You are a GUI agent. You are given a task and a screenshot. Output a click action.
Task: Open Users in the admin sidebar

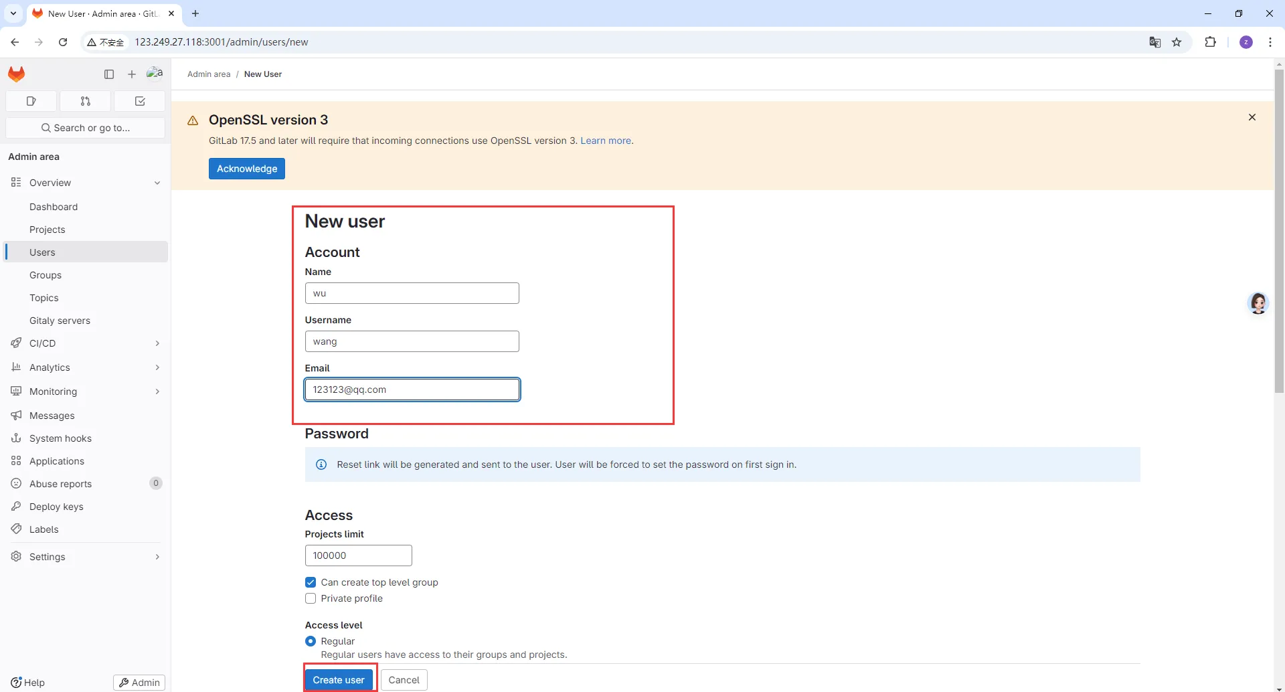(86, 252)
